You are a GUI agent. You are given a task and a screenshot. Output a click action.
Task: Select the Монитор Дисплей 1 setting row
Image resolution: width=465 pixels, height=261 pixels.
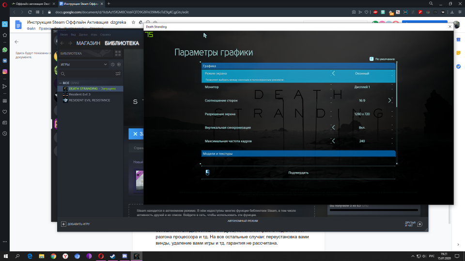[x=298, y=87]
